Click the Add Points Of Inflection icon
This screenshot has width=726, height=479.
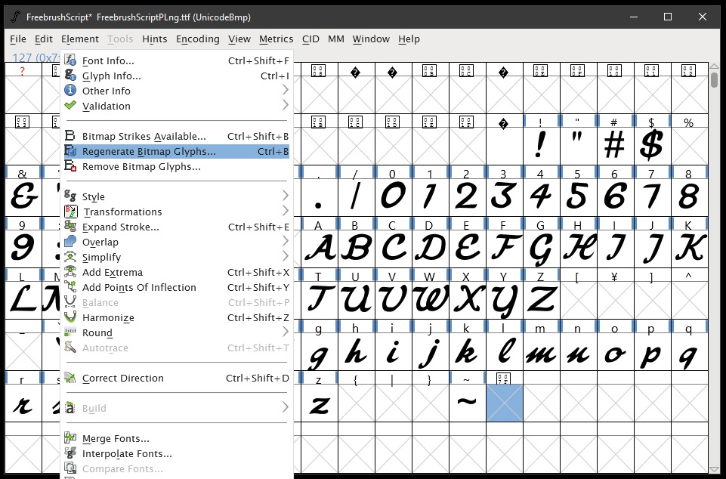70,287
